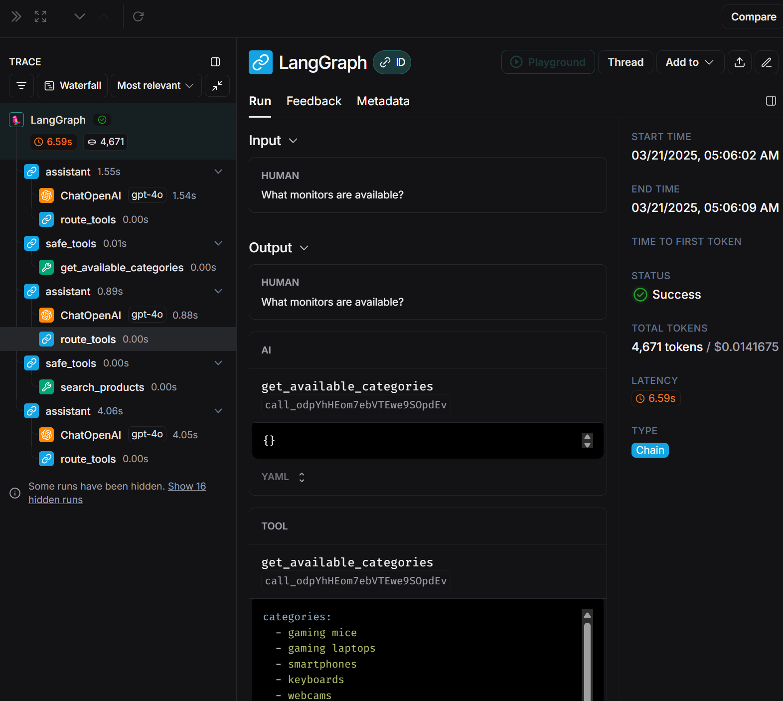Switch to the Feedback tab

coord(313,101)
